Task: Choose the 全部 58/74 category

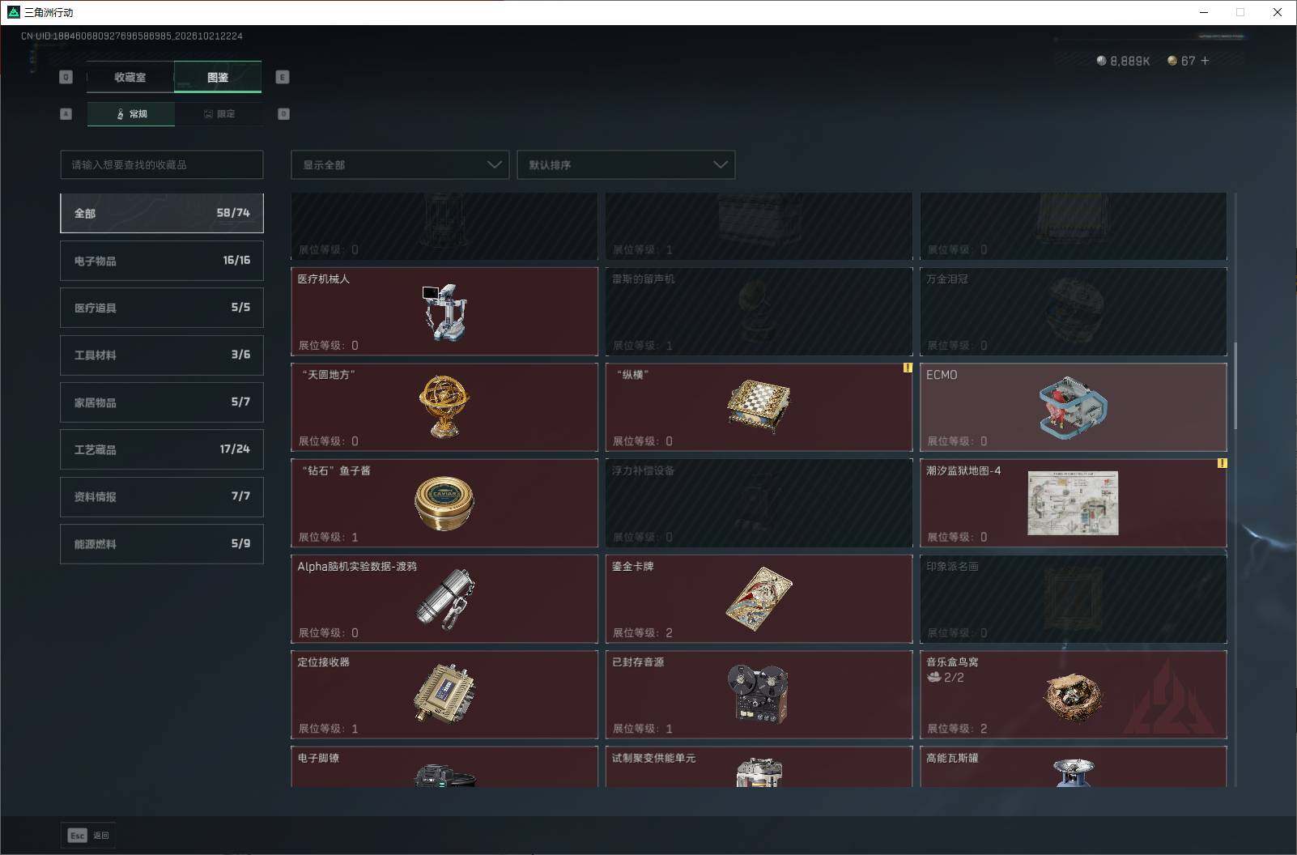Action: pos(162,213)
